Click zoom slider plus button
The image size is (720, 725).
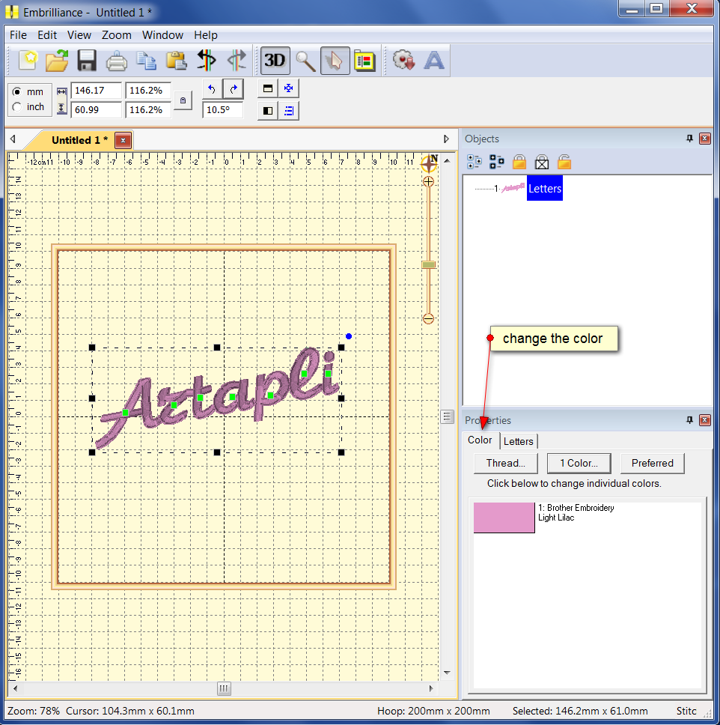pyautogui.click(x=428, y=182)
